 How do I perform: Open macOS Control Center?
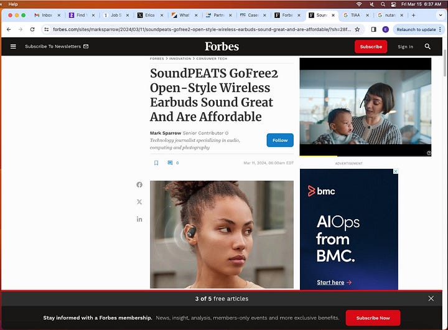(393, 4)
